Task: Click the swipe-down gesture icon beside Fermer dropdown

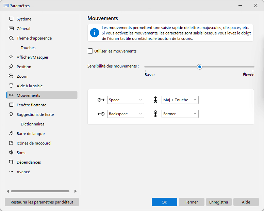Action: point(155,114)
